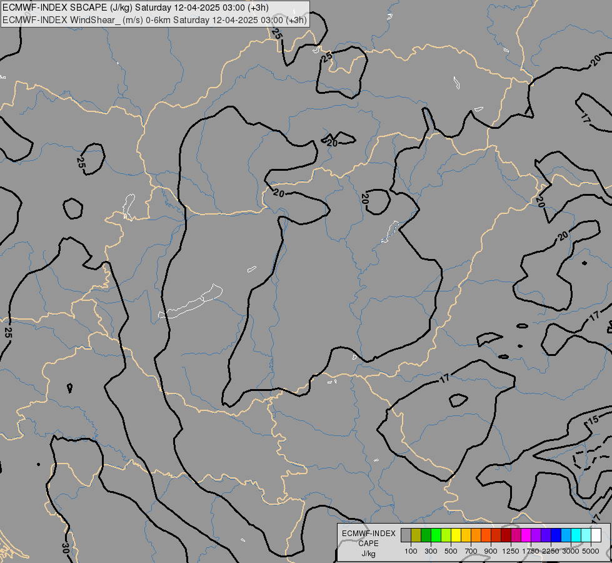Pick the pale cyan swatch beside white
The image size is (612, 563).
[586, 535]
